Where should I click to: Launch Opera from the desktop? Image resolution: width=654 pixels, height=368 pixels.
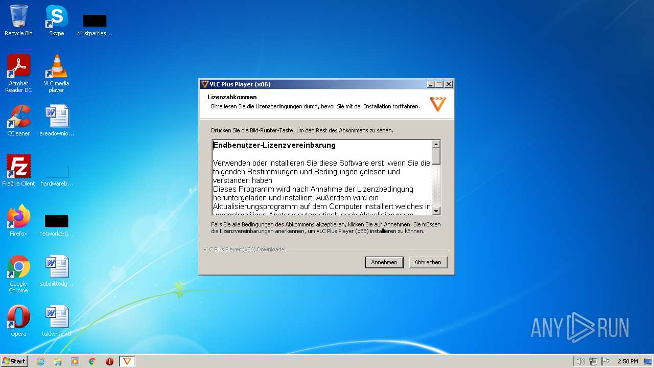(x=18, y=320)
